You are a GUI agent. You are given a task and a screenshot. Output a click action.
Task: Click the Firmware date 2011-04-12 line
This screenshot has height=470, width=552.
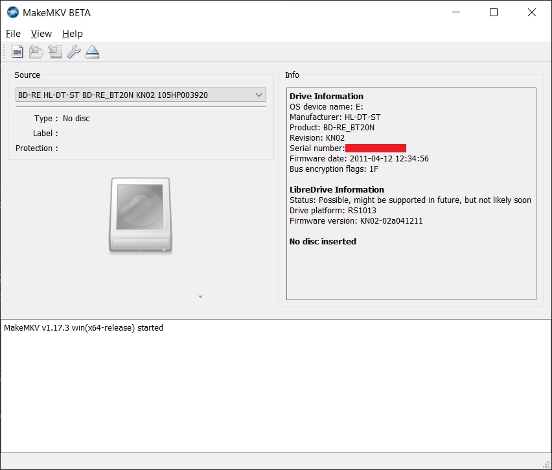359,159
